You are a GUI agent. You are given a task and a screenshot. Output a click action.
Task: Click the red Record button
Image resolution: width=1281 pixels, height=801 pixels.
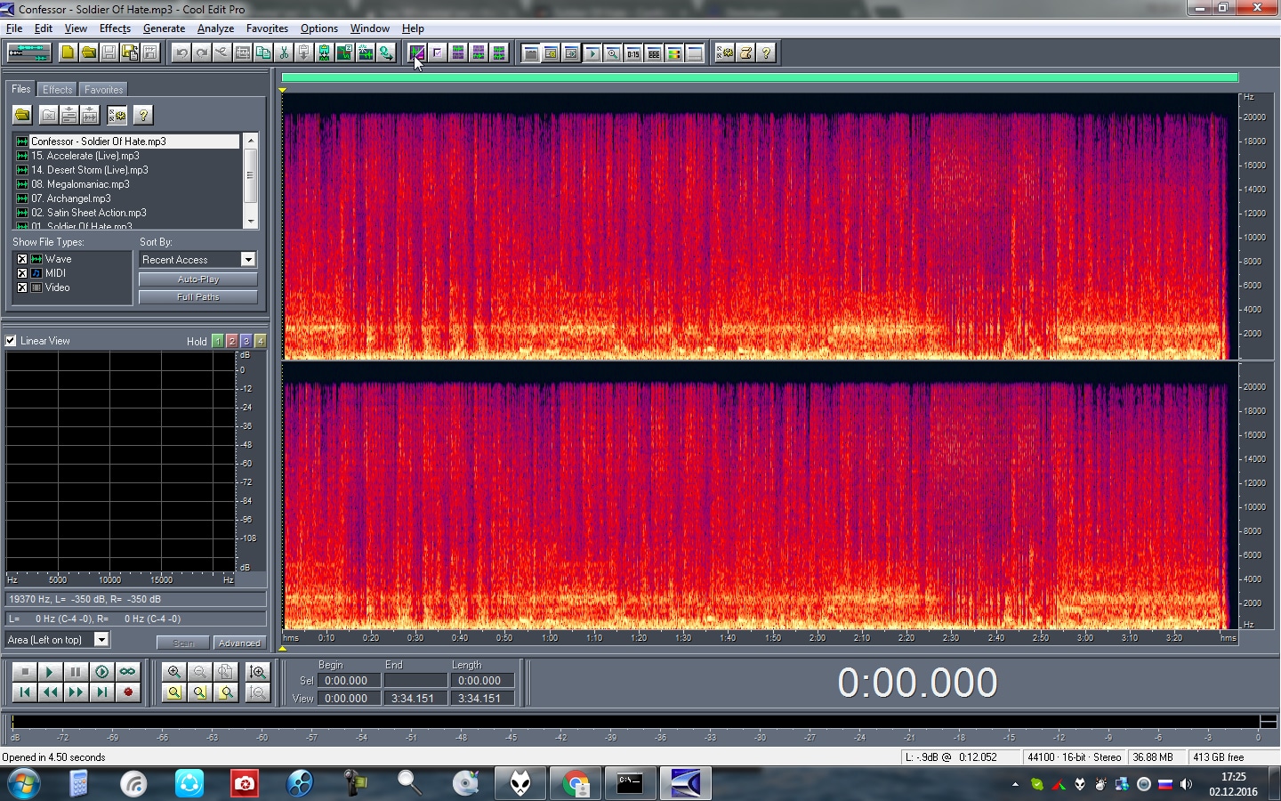[128, 692]
